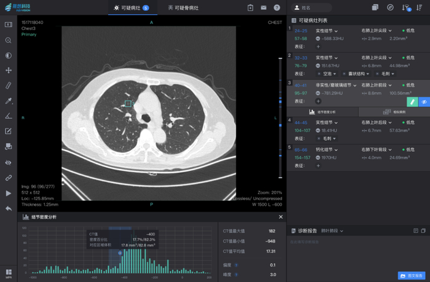Select the angle measurement tool

9,116
